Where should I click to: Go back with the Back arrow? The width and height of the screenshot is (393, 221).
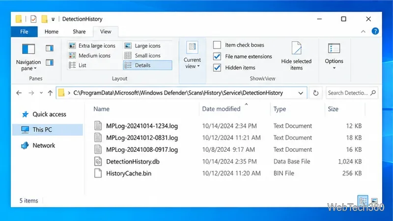click(x=19, y=93)
